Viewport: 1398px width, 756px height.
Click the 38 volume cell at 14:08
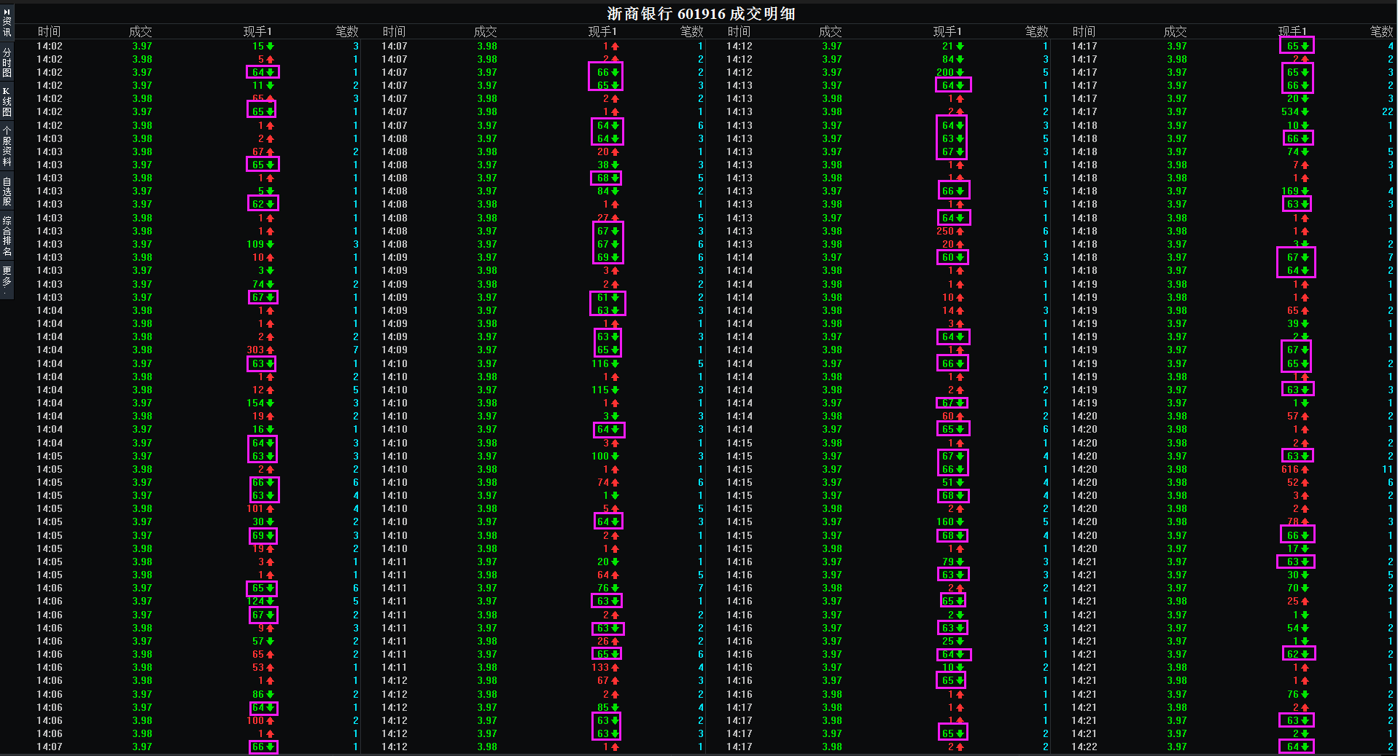tap(607, 165)
